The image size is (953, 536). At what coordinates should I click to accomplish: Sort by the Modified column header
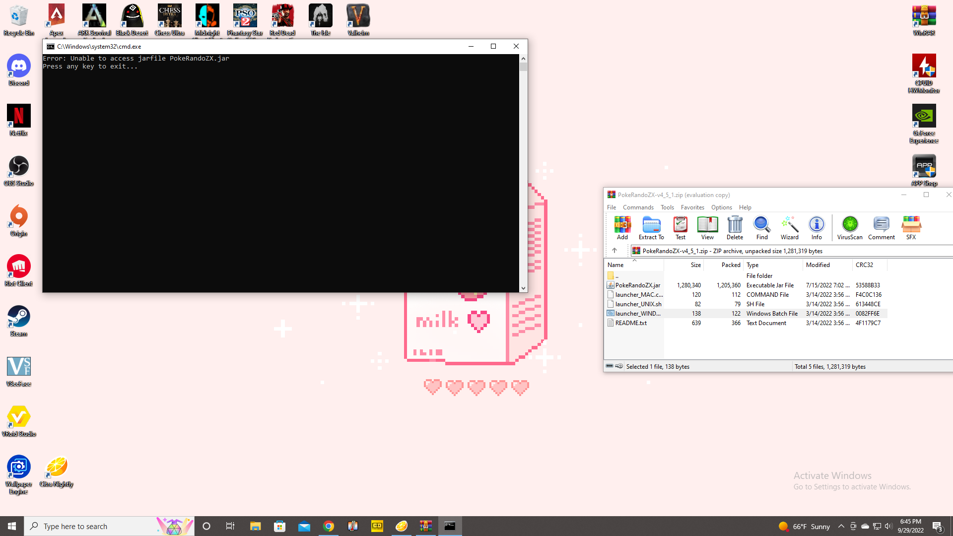click(x=827, y=265)
